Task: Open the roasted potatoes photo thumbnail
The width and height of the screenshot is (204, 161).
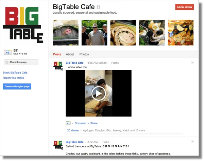Action: [x=181, y=33]
